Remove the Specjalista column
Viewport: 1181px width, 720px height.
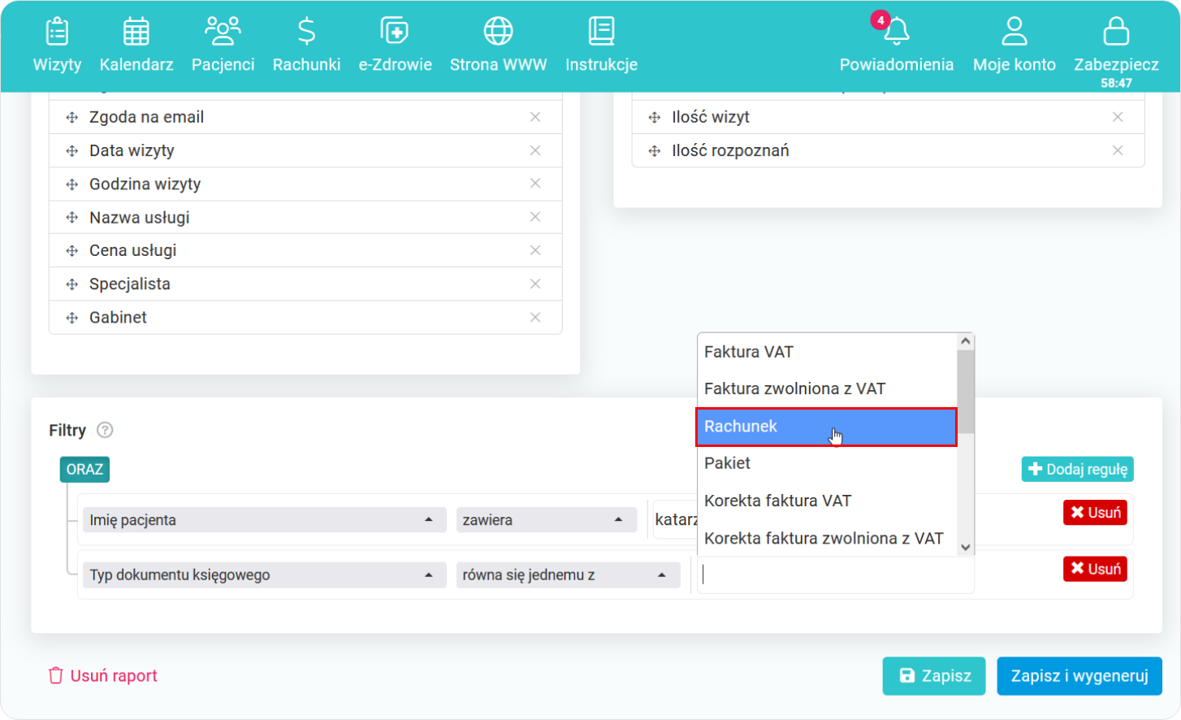pos(535,284)
